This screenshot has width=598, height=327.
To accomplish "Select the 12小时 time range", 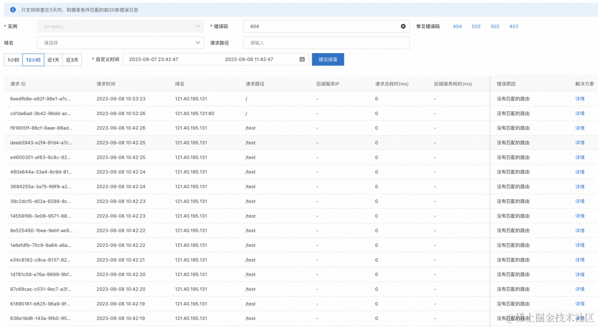I will coord(33,60).
